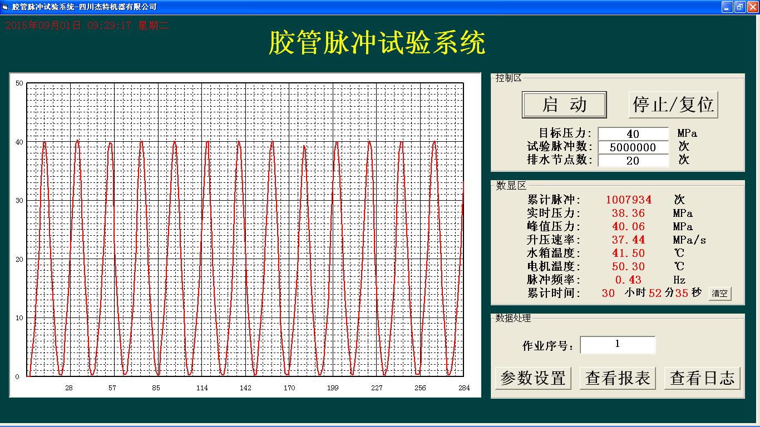The image size is (760, 427).
Task: Click the 作业序号 input field
Action: [618, 345]
